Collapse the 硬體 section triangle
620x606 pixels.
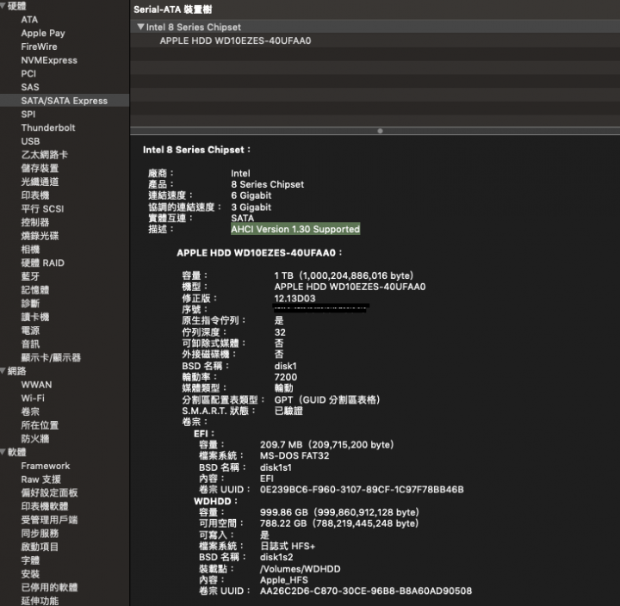(3, 6)
